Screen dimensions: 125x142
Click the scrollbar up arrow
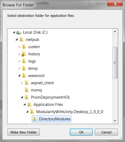tap(115, 32)
